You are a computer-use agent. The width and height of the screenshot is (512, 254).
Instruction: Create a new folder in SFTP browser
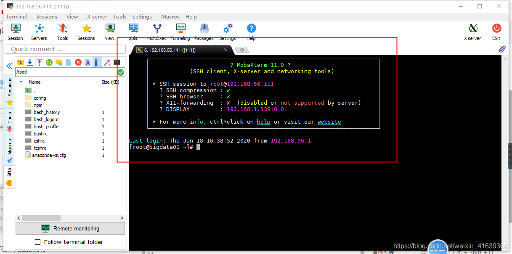pyautogui.click(x=59, y=62)
